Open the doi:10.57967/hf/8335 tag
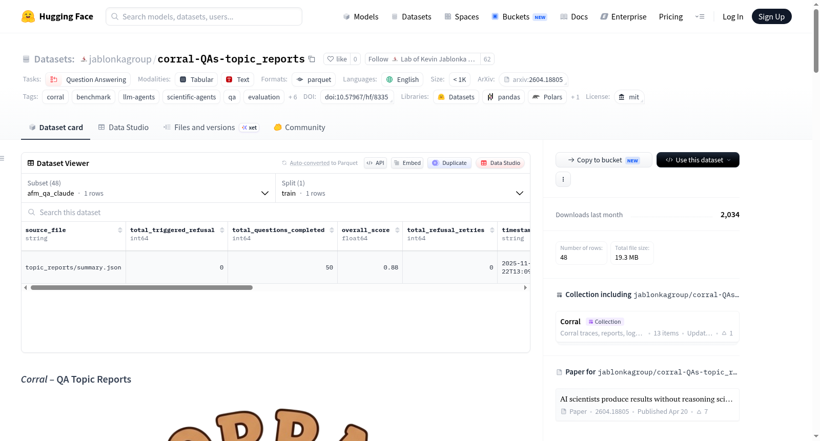Viewport: 820px width, 441px height. (357, 97)
